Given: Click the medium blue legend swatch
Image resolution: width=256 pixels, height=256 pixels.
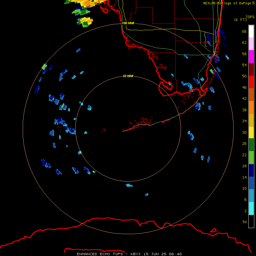Looking at the screenshot, I should [251, 183].
